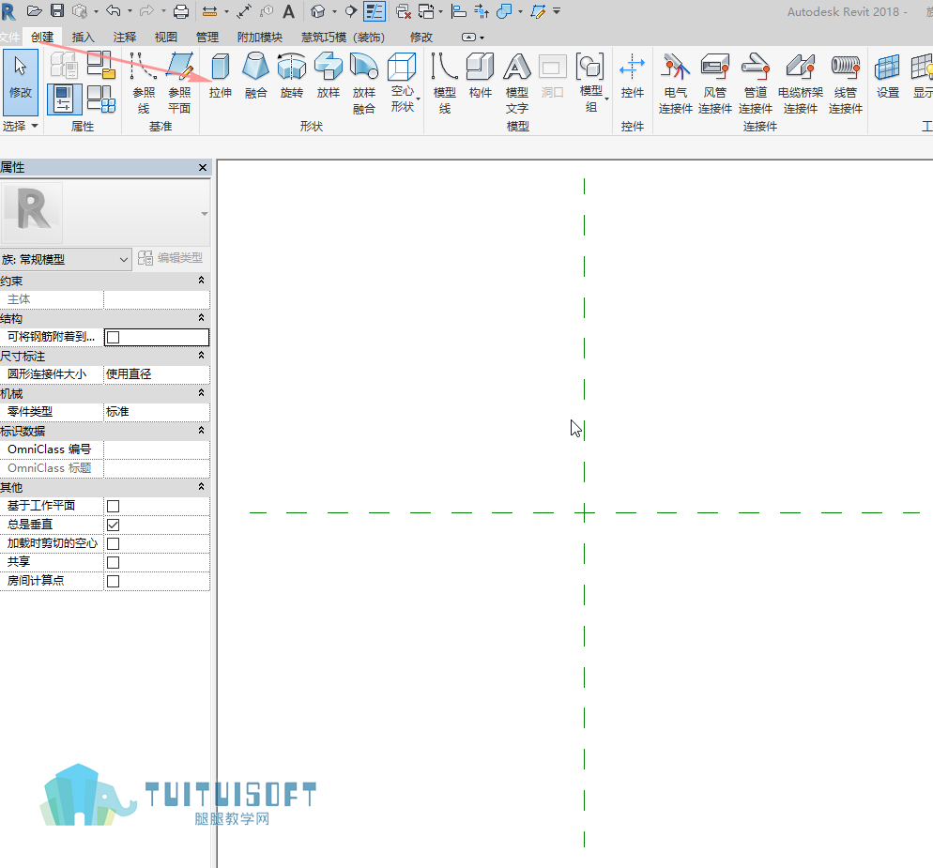Select the 旋转 (Revolve) tool
The width and height of the screenshot is (933, 868).
292,75
